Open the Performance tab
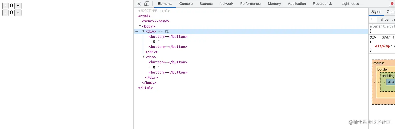395x129 pixels. [x=251, y=4]
